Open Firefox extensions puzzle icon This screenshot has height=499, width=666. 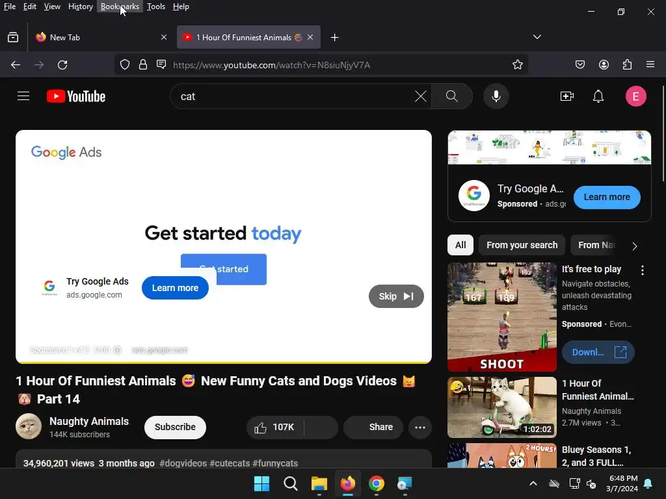(x=628, y=64)
